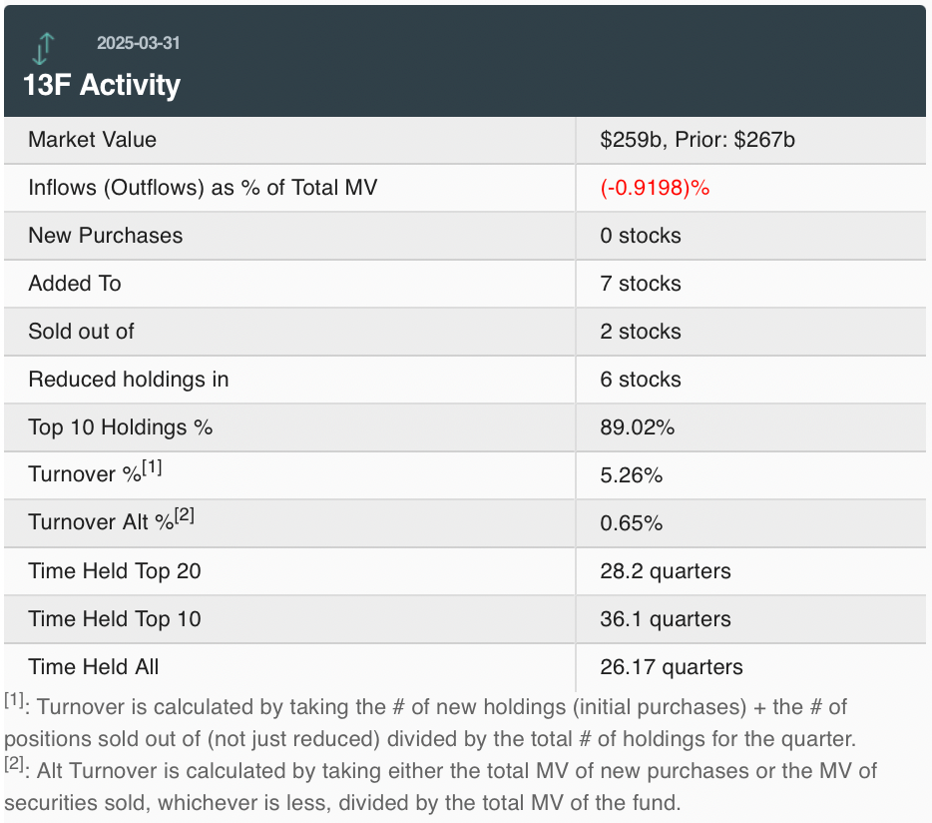Click the Sold out of label
932x823 pixels.
click(81, 332)
